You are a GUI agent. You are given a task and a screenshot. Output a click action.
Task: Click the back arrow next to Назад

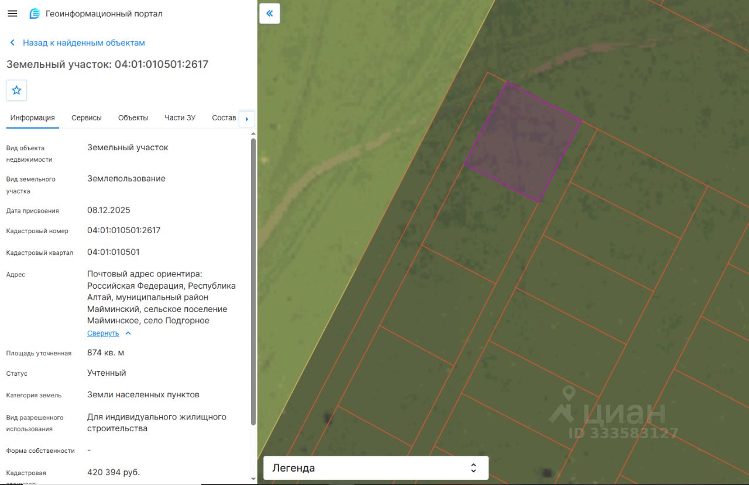[12, 43]
